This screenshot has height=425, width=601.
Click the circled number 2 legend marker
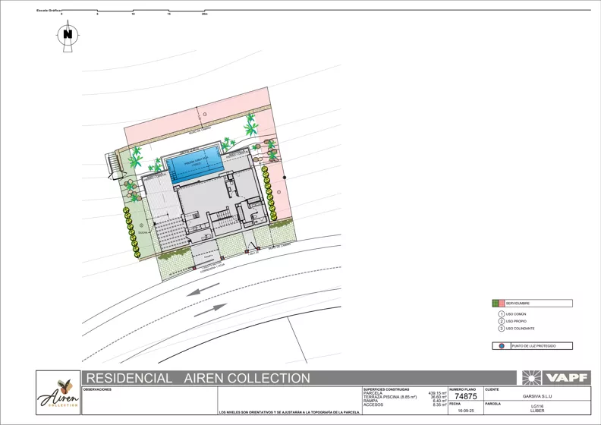tap(501, 321)
